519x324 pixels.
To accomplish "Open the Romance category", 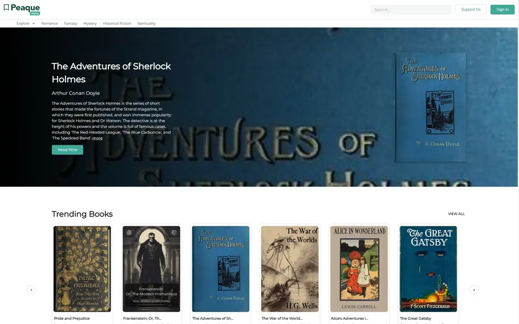I will pyautogui.click(x=49, y=23).
